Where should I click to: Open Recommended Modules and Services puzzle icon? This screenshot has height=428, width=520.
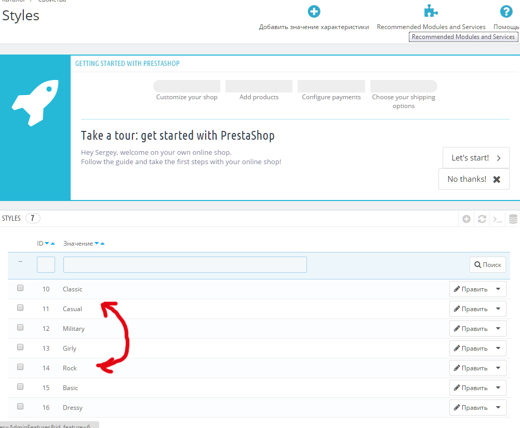coord(431,11)
